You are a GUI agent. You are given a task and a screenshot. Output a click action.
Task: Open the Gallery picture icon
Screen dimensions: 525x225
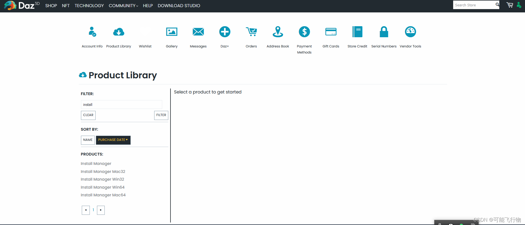pos(172,32)
